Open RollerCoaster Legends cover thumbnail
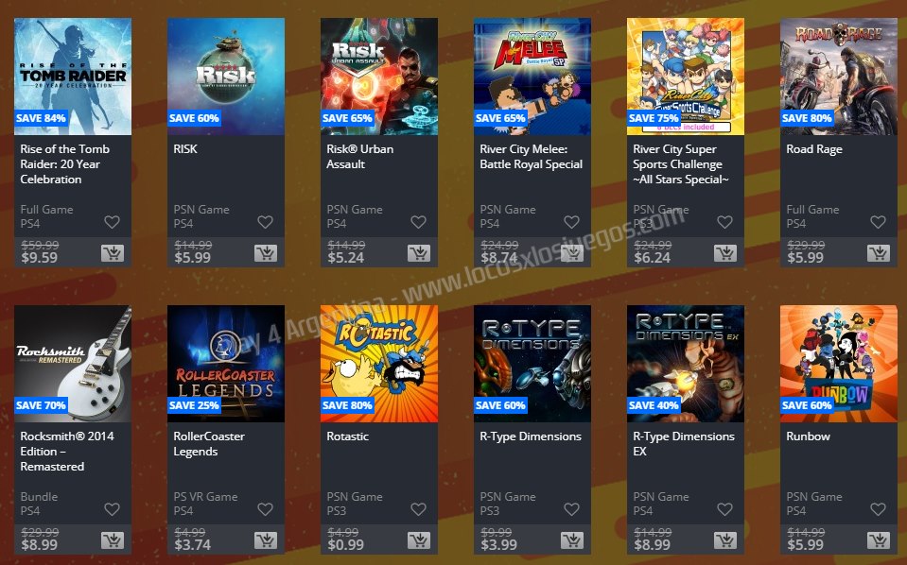 coord(226,364)
